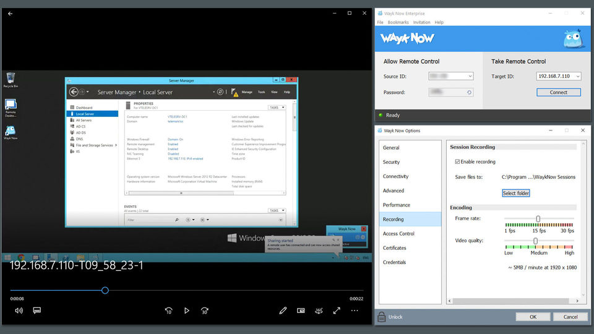Open more options ellipsis in player

(354, 310)
